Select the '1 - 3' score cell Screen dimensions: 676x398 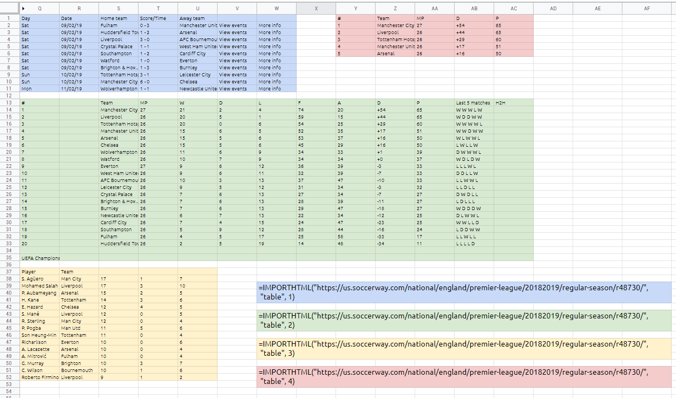158,67
